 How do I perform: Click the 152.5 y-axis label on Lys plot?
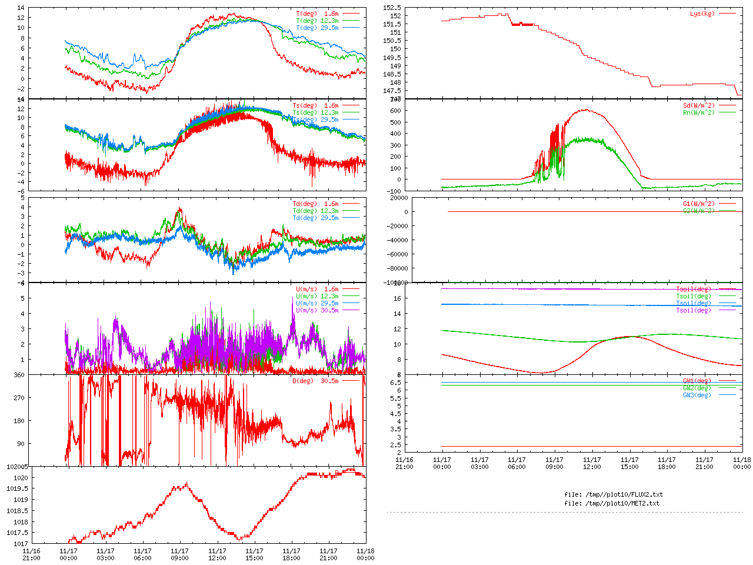click(x=392, y=8)
